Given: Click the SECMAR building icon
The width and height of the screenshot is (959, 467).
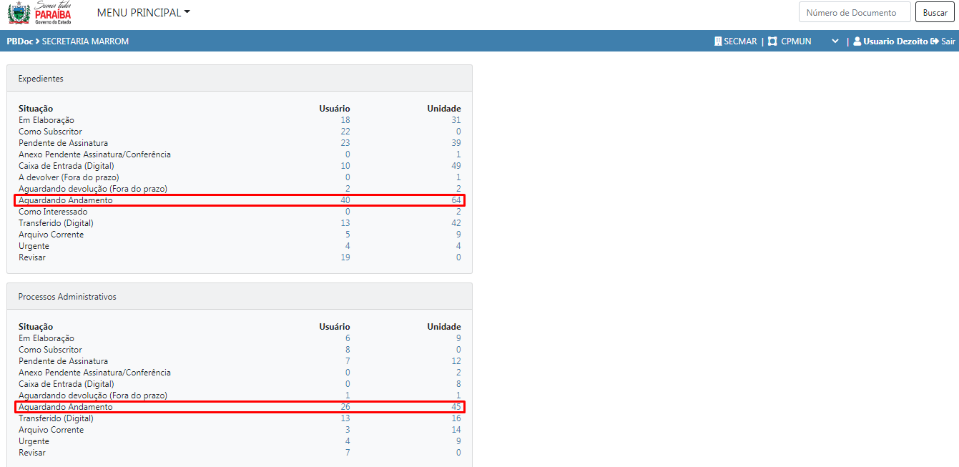Looking at the screenshot, I should tap(718, 41).
